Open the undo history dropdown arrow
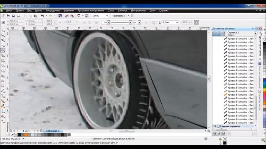This screenshot has height=149, width=266. pyautogui.click(x=46, y=16)
